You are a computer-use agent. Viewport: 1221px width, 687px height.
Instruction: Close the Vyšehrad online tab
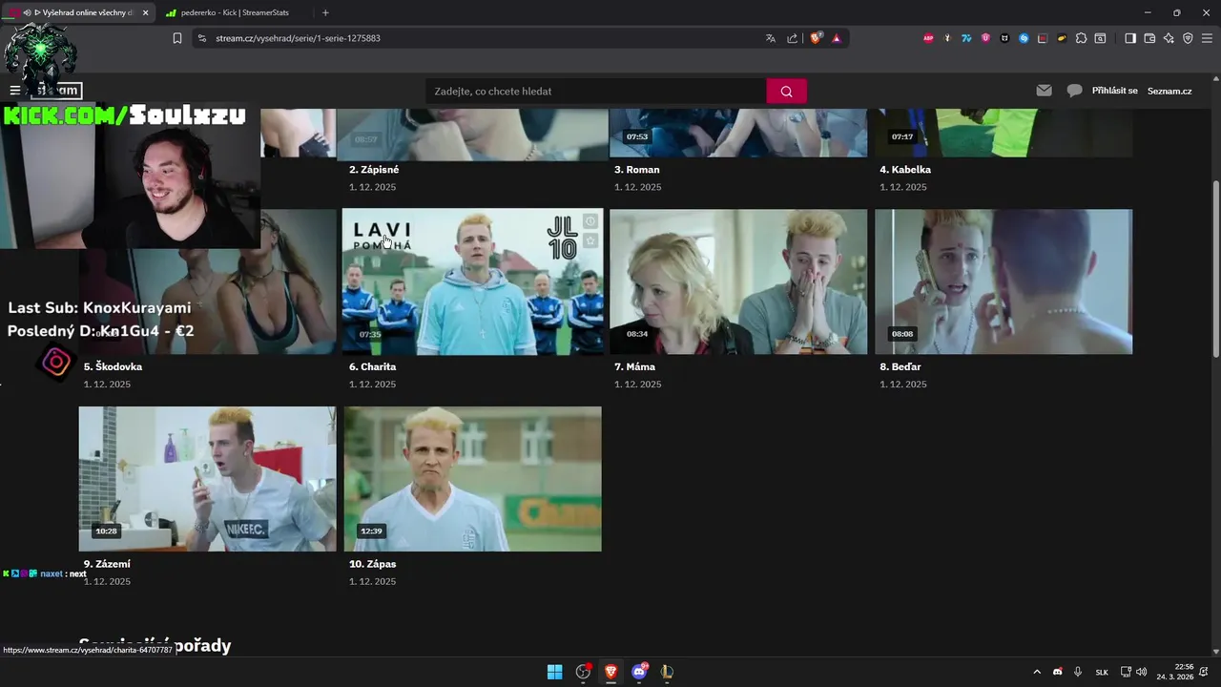[146, 12]
